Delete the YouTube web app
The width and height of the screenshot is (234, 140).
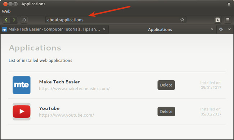point(166,111)
